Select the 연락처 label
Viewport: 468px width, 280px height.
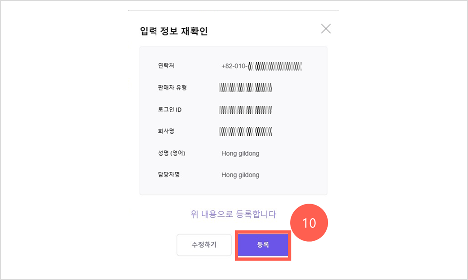coord(166,66)
